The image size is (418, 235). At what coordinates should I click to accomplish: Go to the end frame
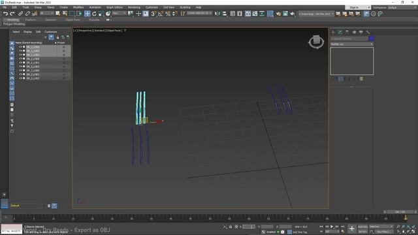[x=342, y=227]
